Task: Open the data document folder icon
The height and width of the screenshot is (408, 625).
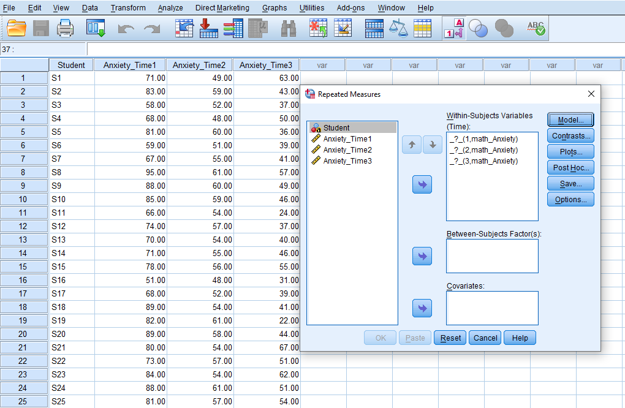Action: (17, 28)
